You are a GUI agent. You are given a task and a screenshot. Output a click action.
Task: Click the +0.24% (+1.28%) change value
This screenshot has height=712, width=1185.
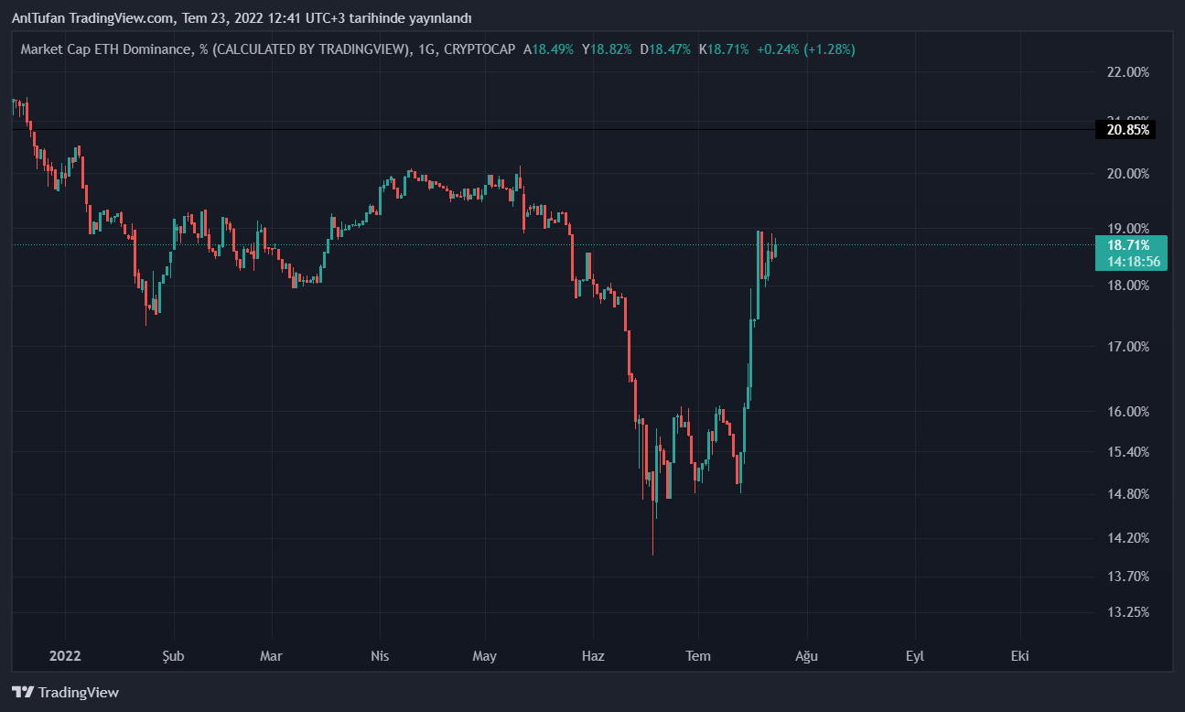(x=805, y=49)
